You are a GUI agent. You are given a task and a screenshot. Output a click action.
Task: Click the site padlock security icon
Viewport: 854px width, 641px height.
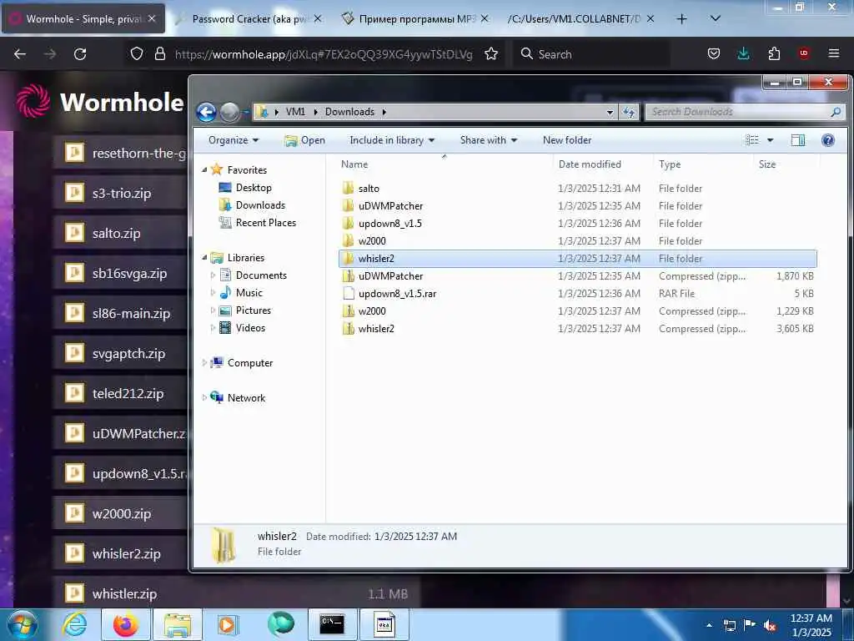[159, 54]
